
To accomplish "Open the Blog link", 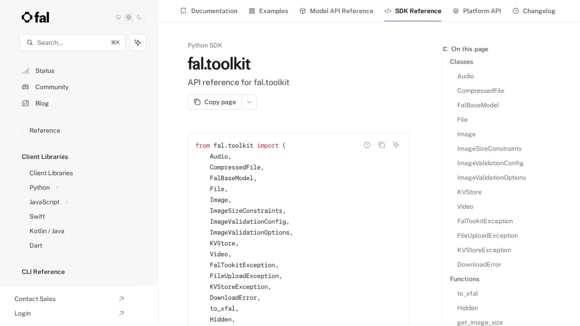I will pyautogui.click(x=42, y=103).
